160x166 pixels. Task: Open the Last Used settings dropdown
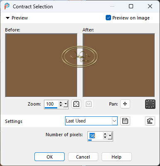pos(91,121)
